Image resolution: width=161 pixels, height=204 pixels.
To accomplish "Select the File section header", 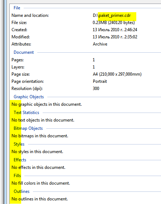I will click(x=17, y=8).
